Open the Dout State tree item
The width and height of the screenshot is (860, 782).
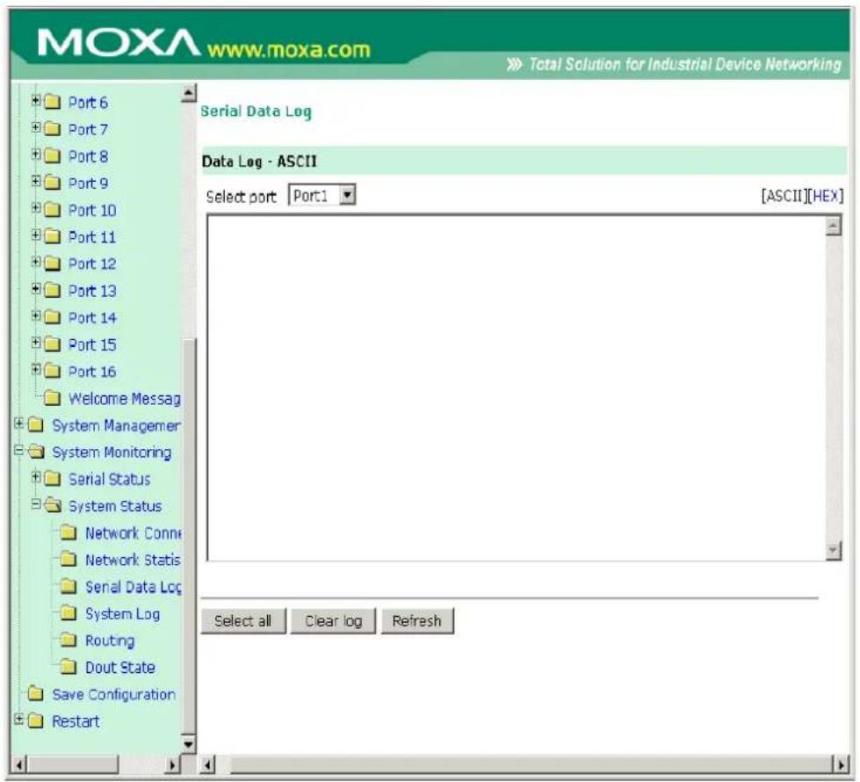click(x=120, y=667)
